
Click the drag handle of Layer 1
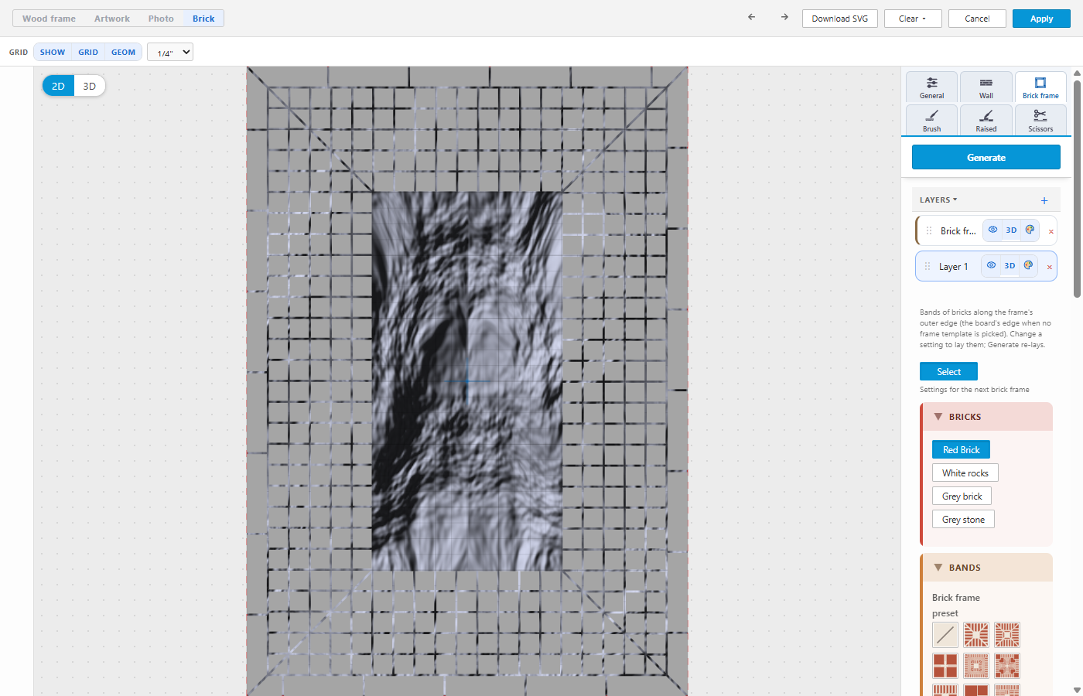tap(928, 266)
